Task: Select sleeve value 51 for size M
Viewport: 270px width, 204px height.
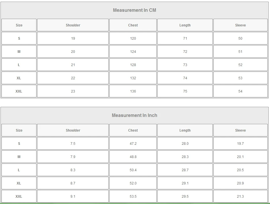Action: 240,52
